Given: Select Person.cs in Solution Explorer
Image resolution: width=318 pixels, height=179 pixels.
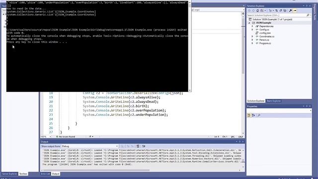Looking at the screenshot, I should pos(264,40).
